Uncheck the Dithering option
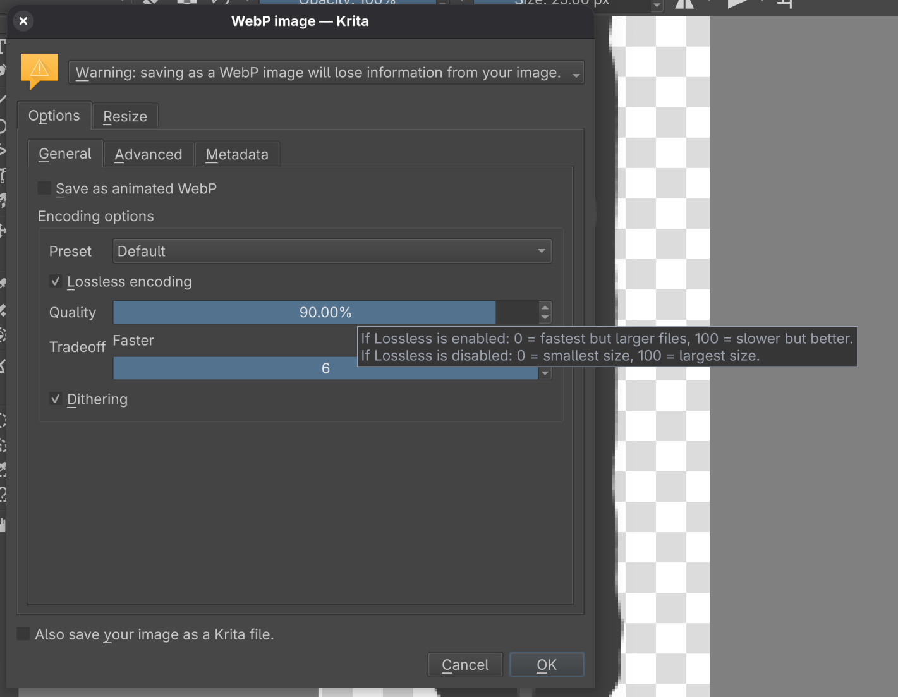The image size is (898, 697). pos(56,399)
